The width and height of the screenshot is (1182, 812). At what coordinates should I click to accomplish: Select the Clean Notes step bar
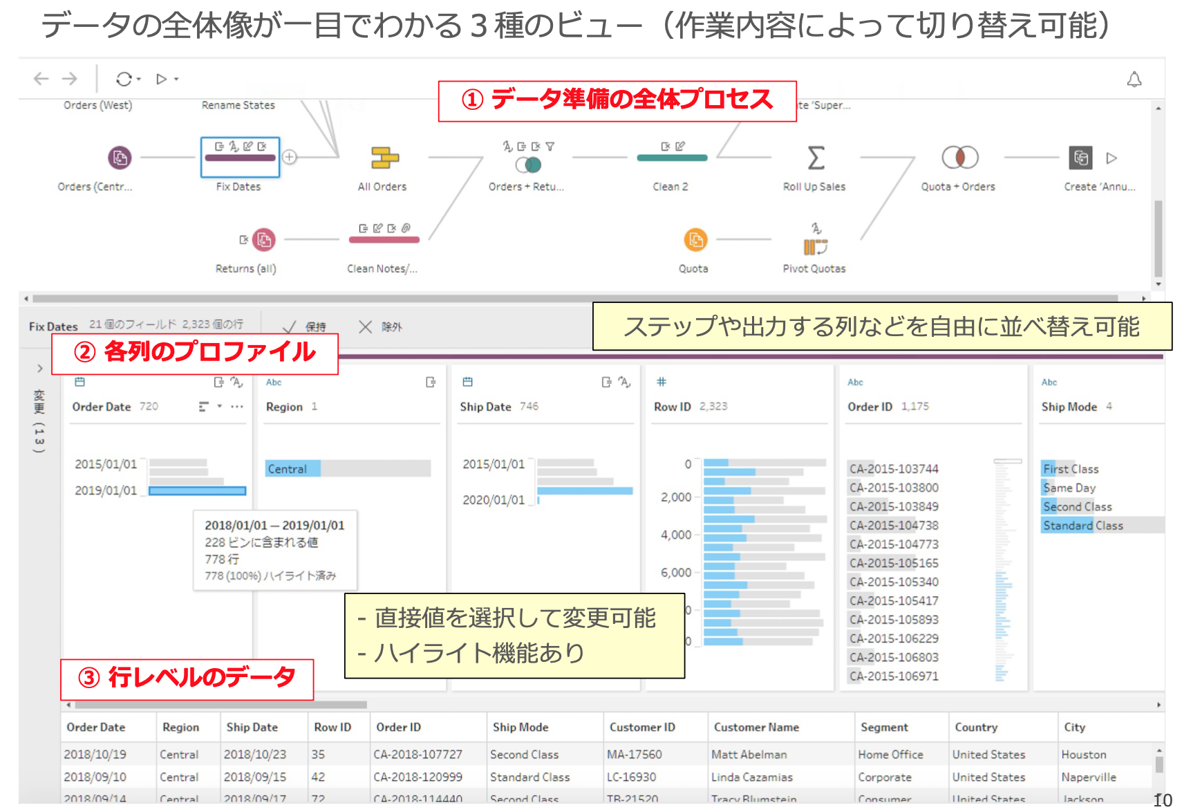click(x=384, y=240)
